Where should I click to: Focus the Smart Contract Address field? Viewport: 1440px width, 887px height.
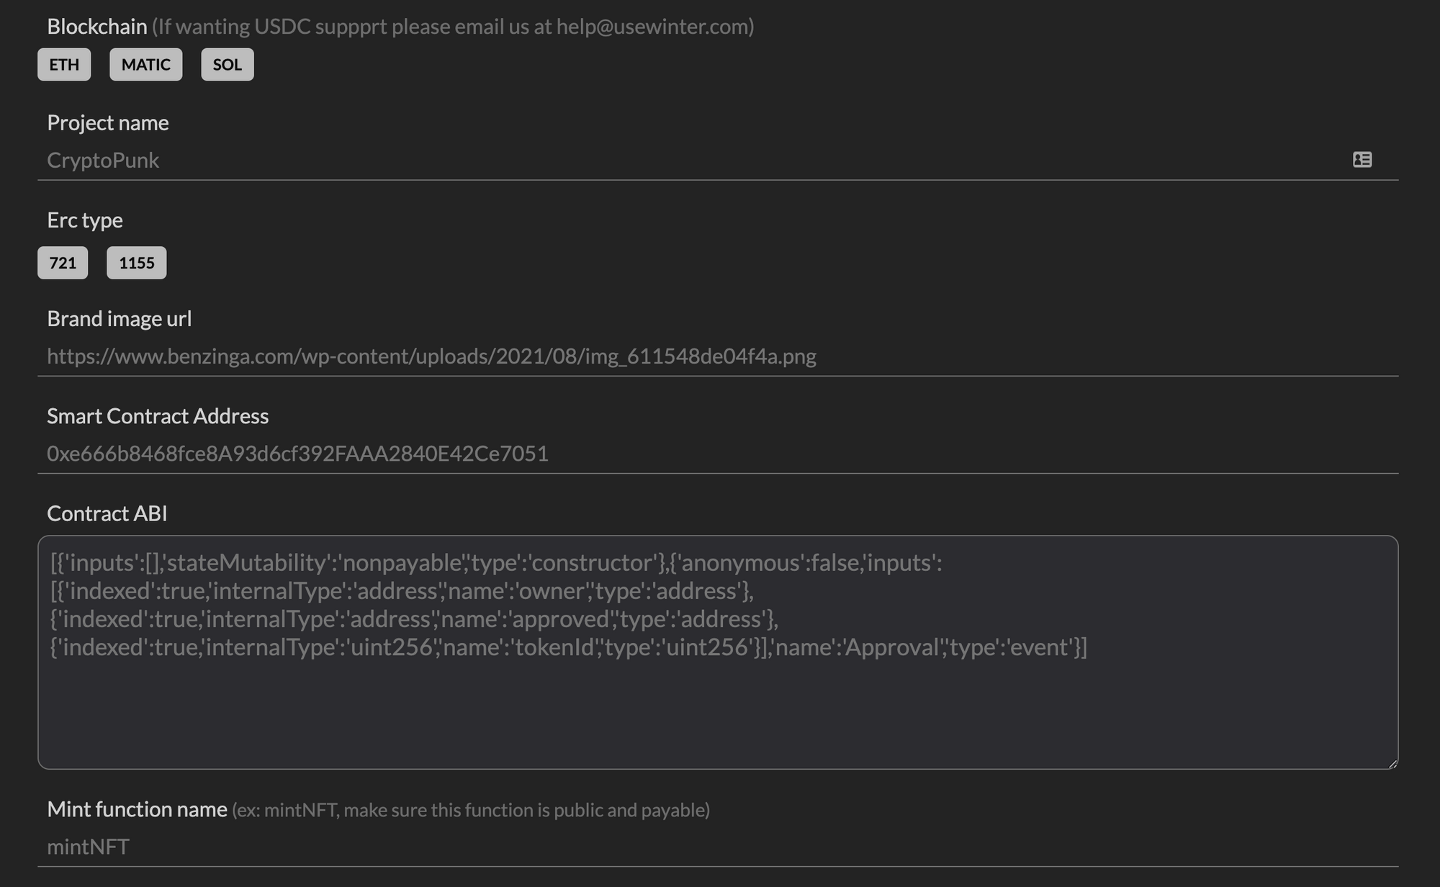pyautogui.click(x=718, y=454)
